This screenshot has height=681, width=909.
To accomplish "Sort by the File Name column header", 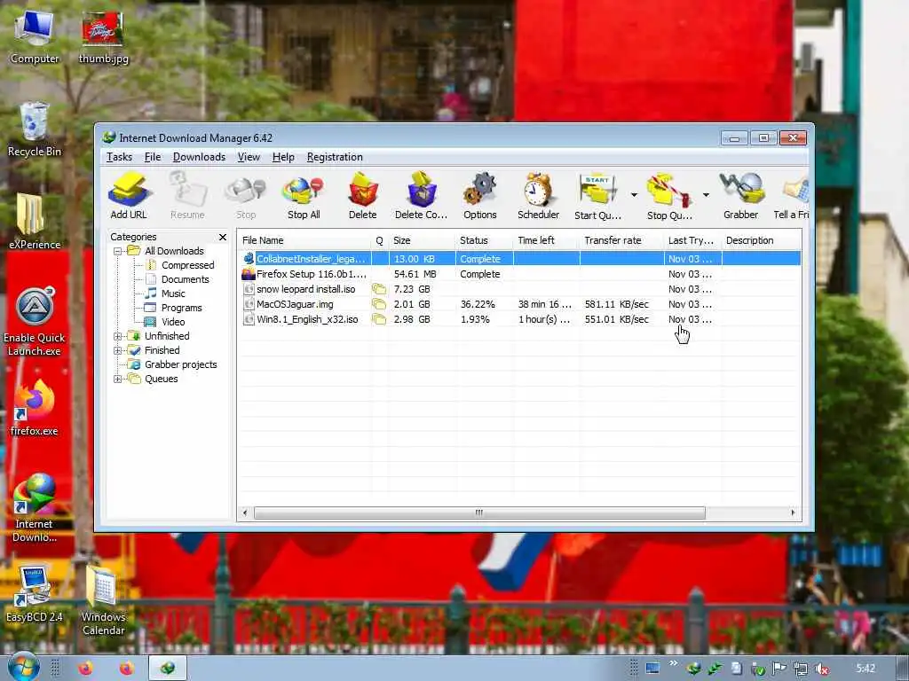I will click(x=304, y=240).
